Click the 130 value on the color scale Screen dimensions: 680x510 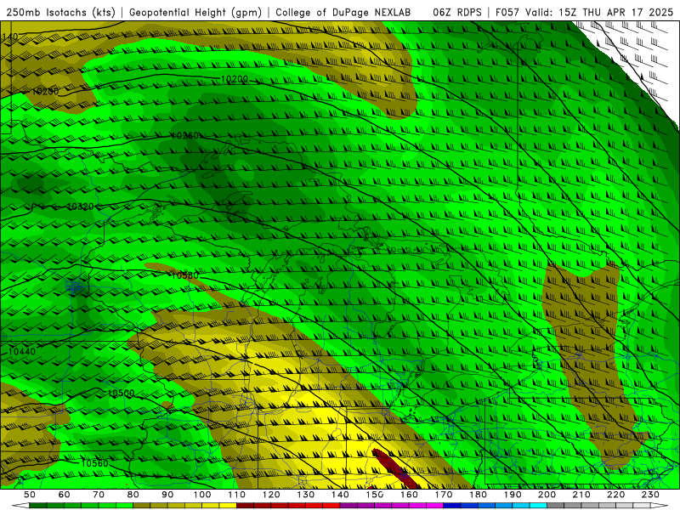point(306,495)
